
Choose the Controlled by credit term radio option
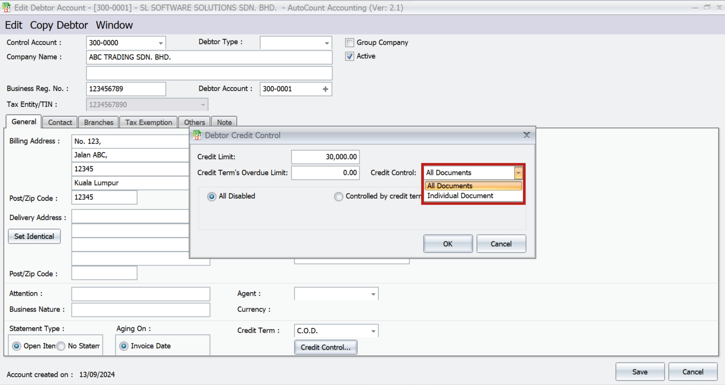(x=339, y=196)
